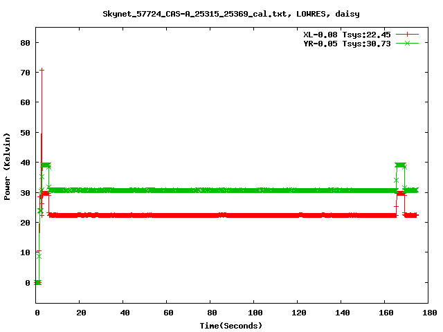
Task: Click the Time(Seconds) axis label
Action: point(231,326)
